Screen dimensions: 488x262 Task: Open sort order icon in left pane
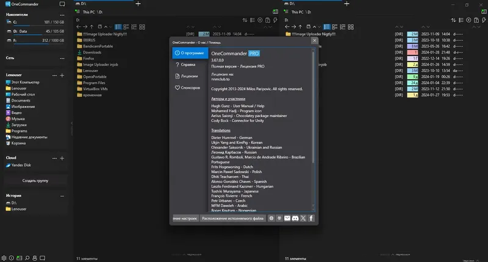(x=245, y=20)
